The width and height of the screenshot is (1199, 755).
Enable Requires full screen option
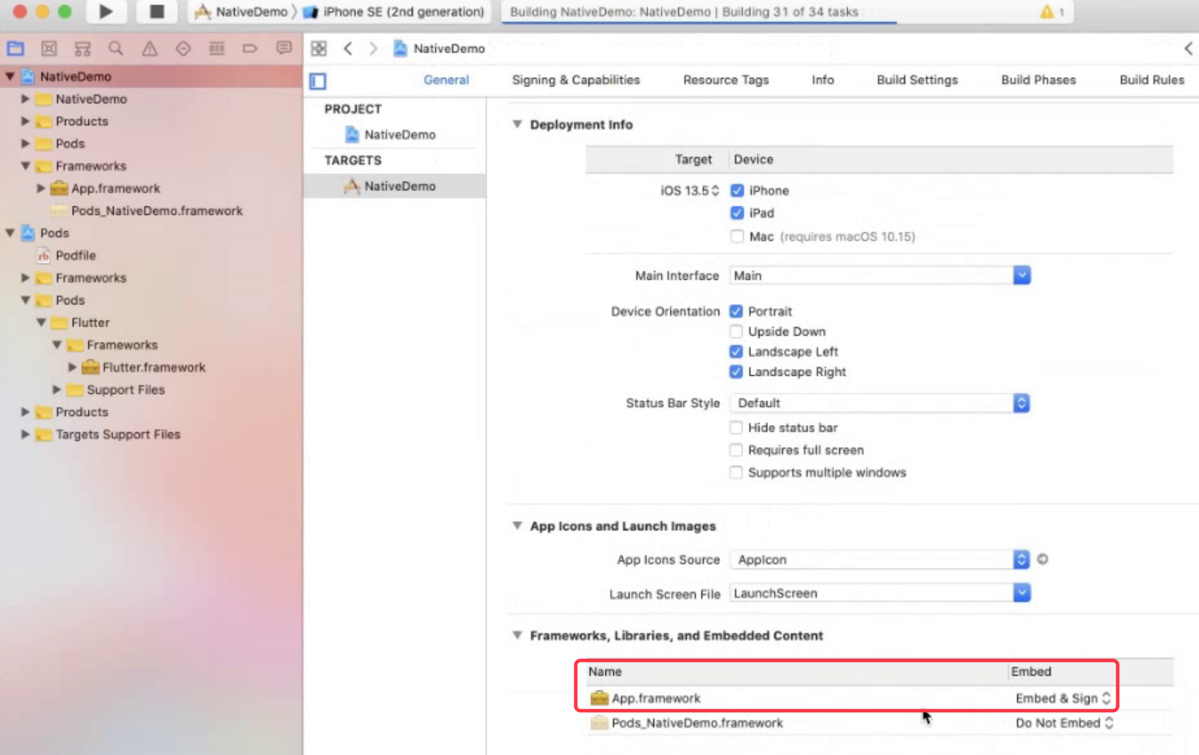(736, 450)
